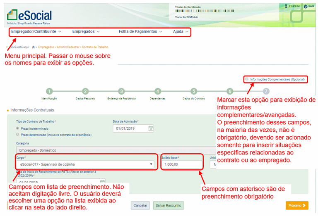Viewport: 318px width, 216px height.
Task: Go to step 6 in the wizard
Action: 230,91
